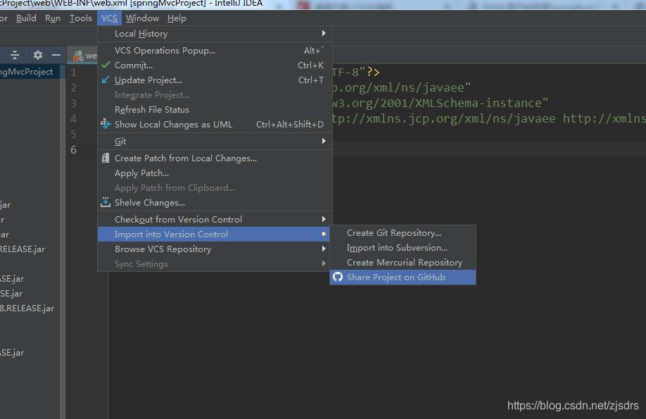The image size is (646, 419).
Task: Select Local History menu entry
Action: coord(215,33)
